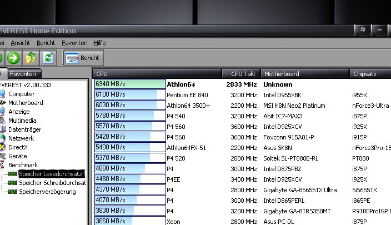The height and width of the screenshot is (225, 391).
Task: Click the Computer icon in tree
Action: click(x=2, y=94)
